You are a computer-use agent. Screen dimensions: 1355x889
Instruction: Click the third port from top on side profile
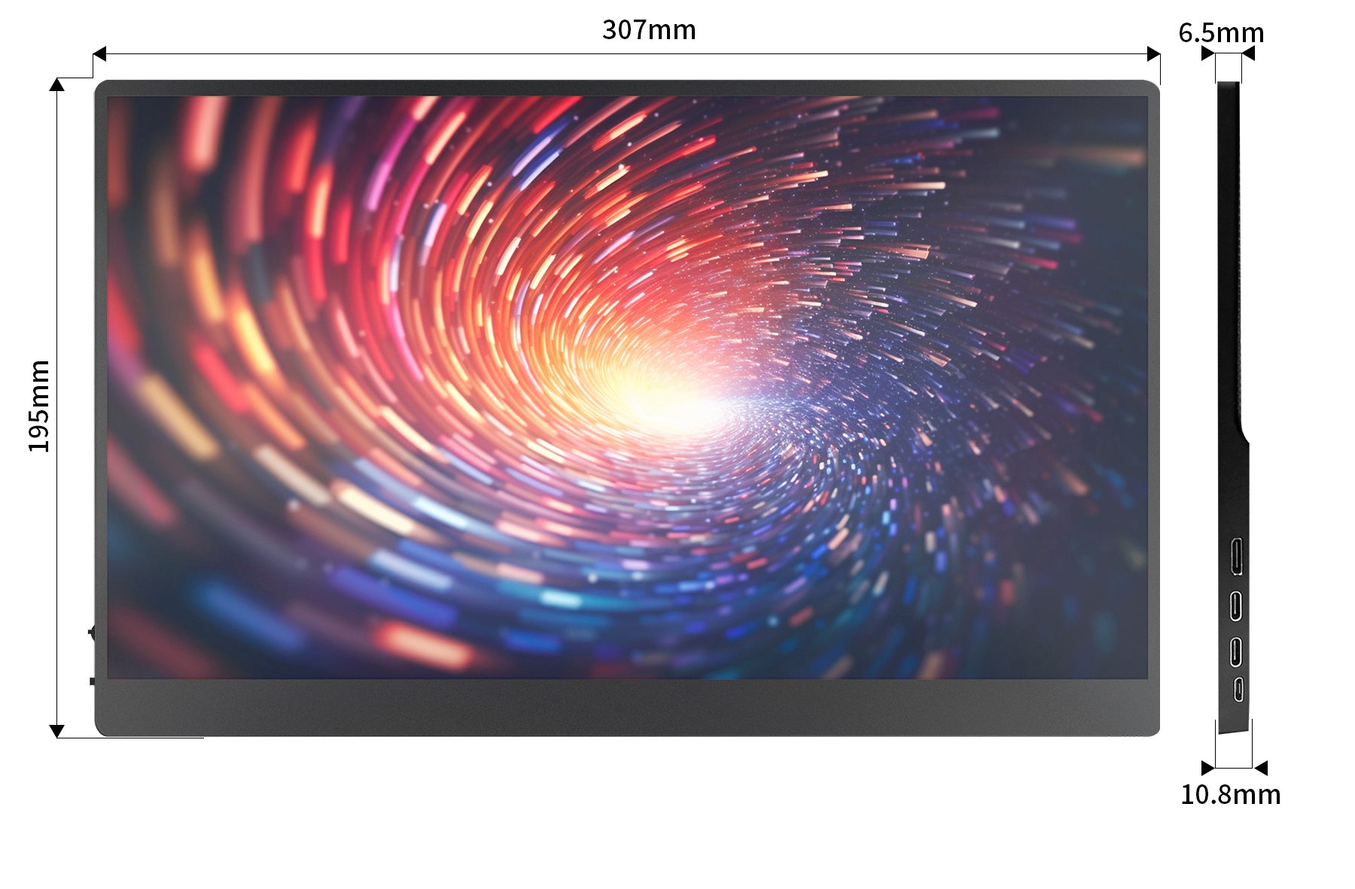point(1236,651)
